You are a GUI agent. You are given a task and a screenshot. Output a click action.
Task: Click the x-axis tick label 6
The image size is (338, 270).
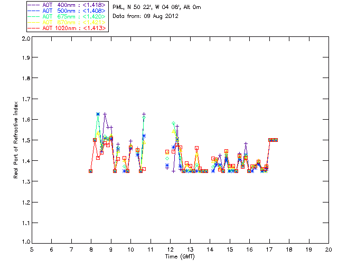pos(52,249)
